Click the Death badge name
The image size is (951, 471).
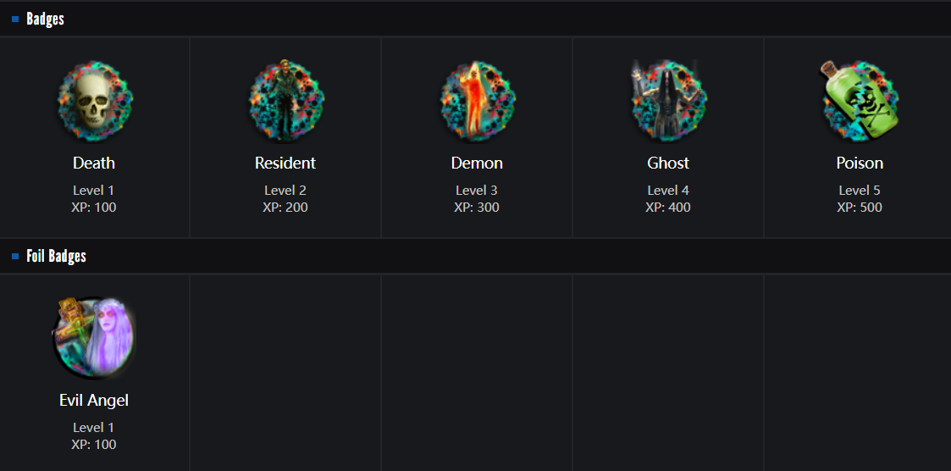[94, 163]
